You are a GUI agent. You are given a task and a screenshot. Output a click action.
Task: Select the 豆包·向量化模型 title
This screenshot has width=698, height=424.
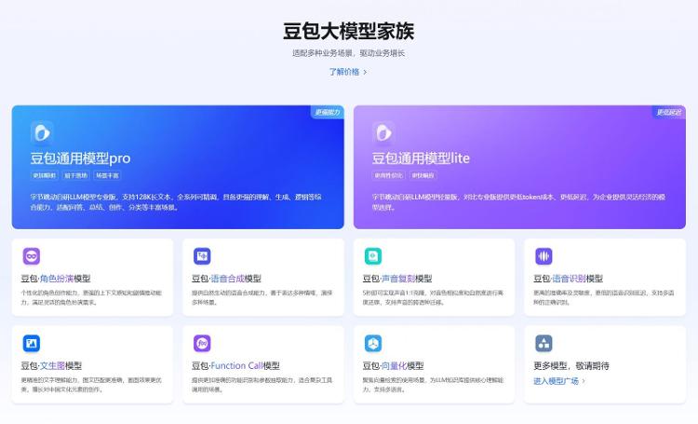pyautogui.click(x=393, y=366)
